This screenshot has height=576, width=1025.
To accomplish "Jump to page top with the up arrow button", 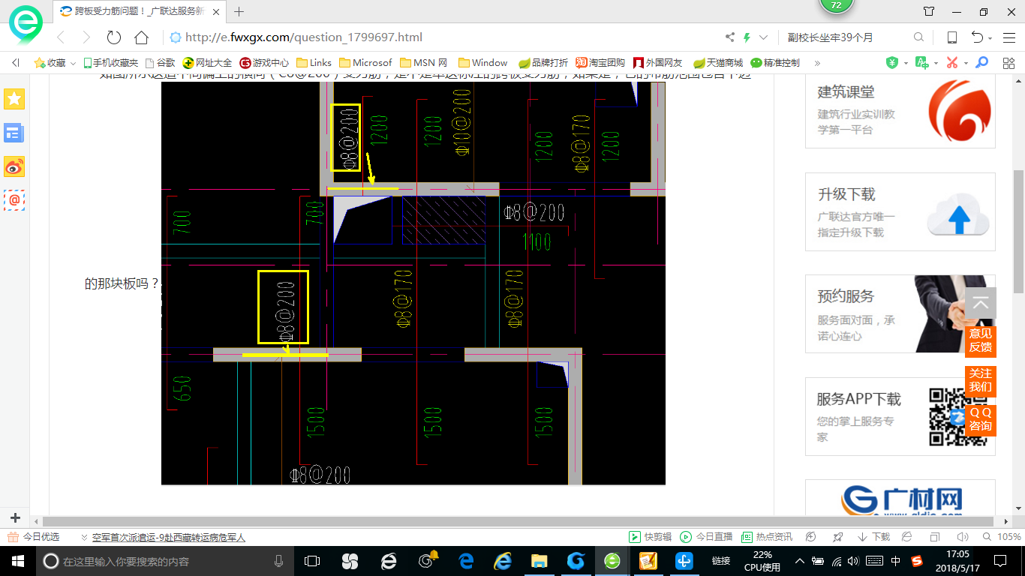I will pyautogui.click(x=981, y=304).
